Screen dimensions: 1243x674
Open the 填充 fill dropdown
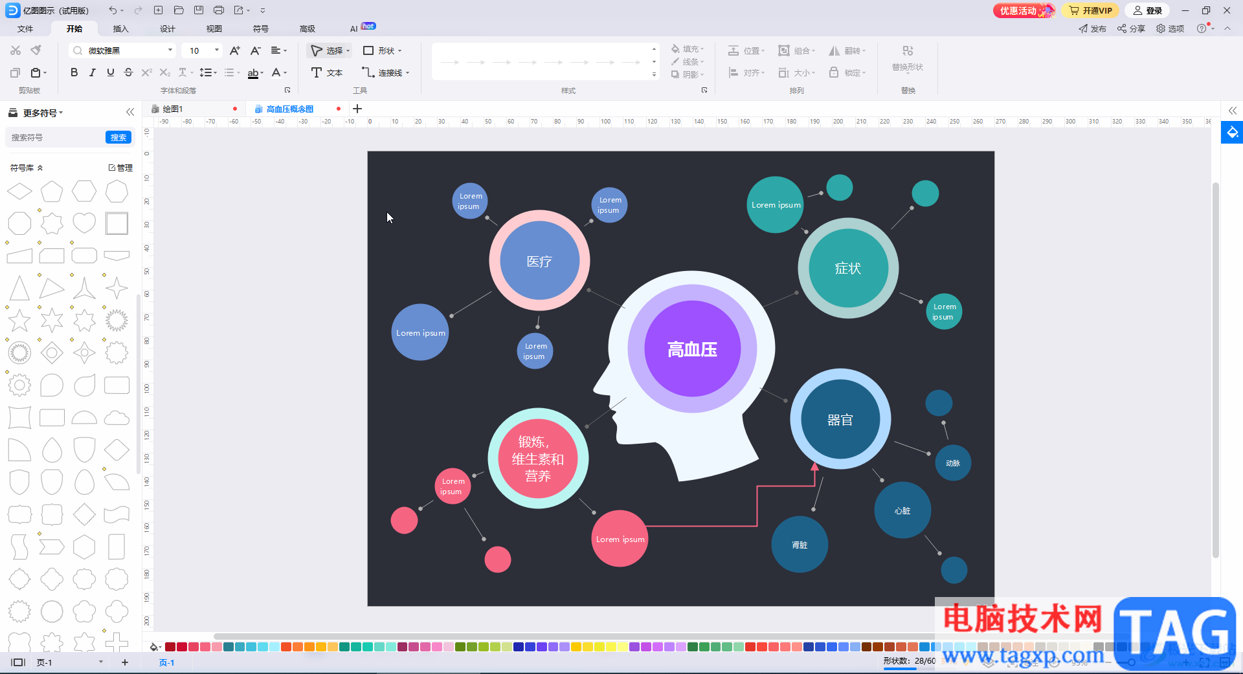688,49
